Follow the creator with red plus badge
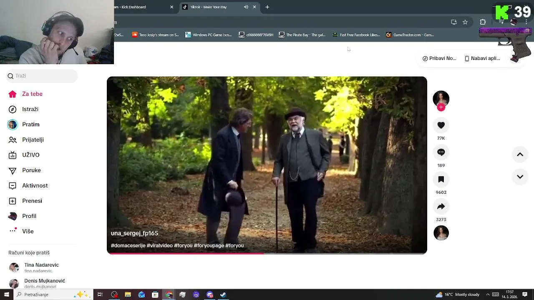 441,107
